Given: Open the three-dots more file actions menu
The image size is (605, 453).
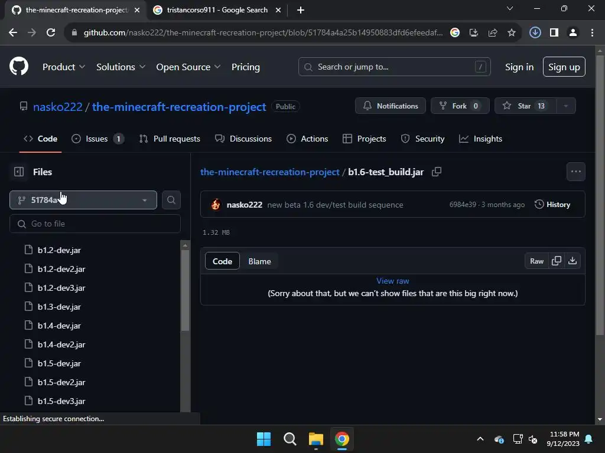Looking at the screenshot, I should coord(575,172).
